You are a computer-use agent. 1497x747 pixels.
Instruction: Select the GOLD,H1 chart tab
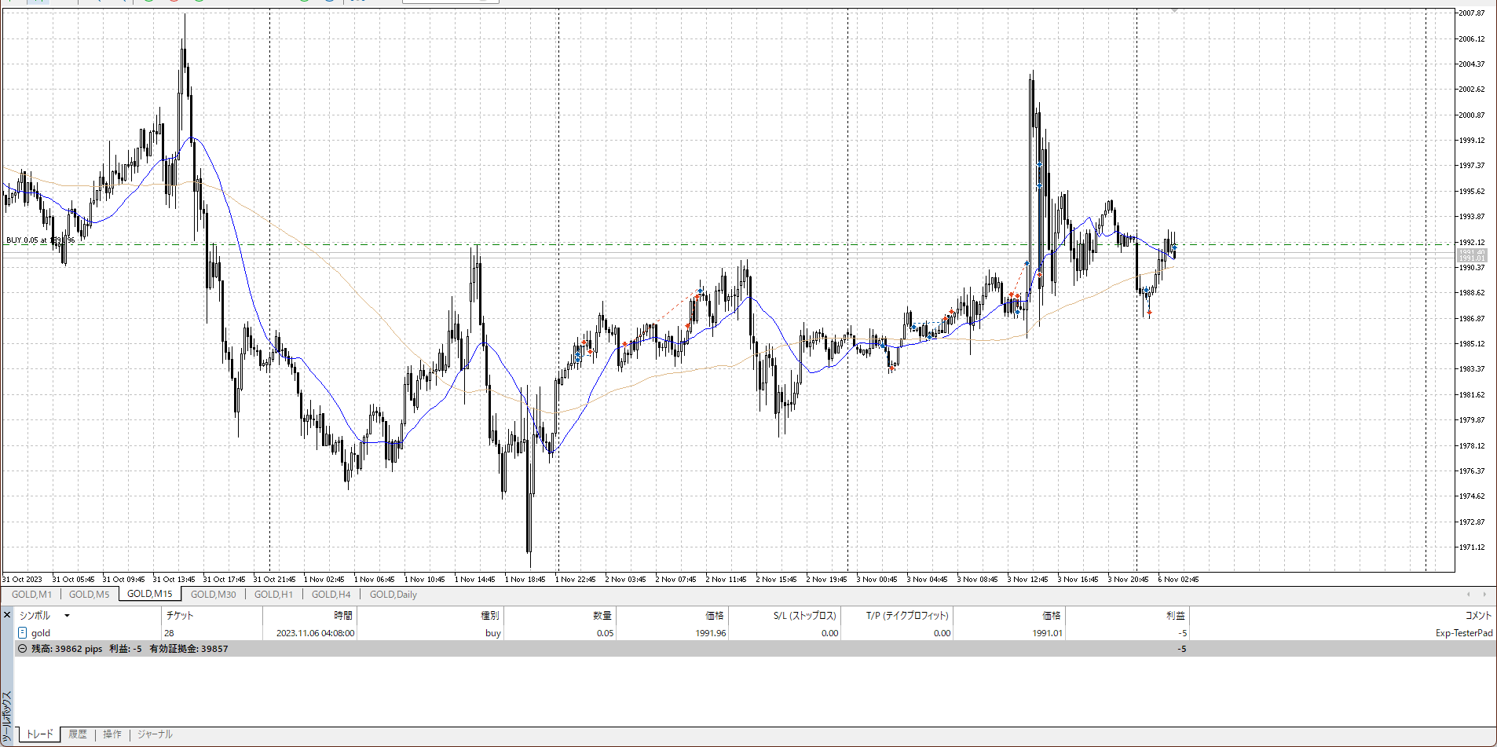pyautogui.click(x=273, y=595)
